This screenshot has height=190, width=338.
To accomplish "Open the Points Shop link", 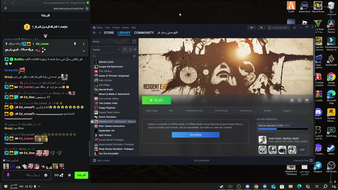I will point(221,111).
